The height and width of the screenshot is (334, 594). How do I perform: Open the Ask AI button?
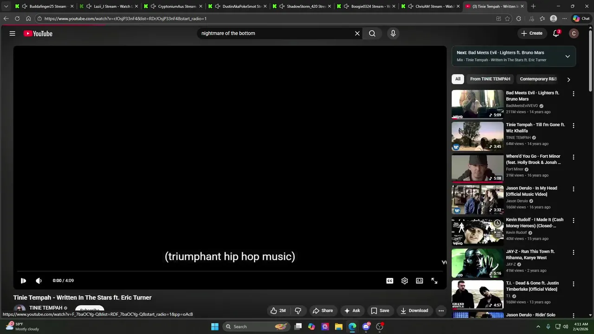(x=352, y=311)
